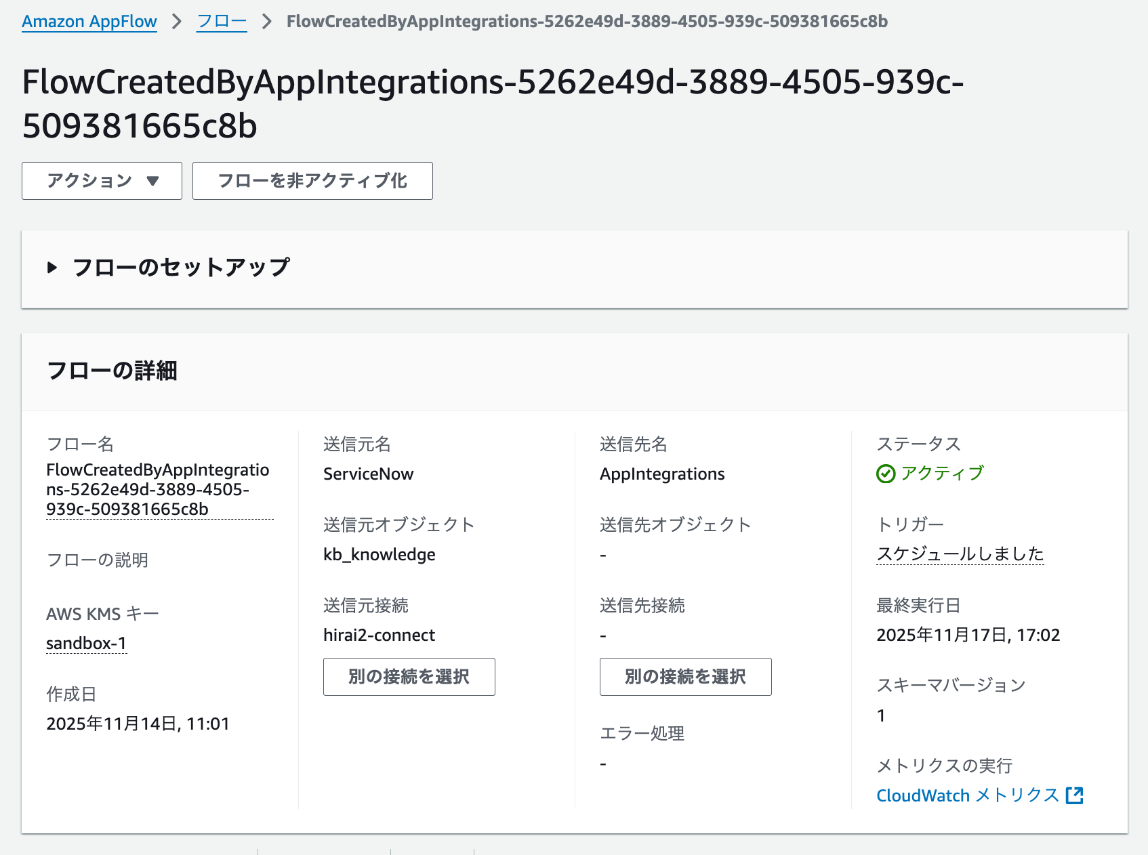The width and height of the screenshot is (1148, 855).
Task: Expand the フローのセットアップ section
Action: click(182, 267)
